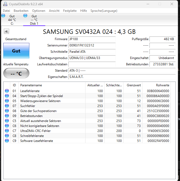Viewport: 180px width, 181px height.
Task: Click Grenzwert 0 in UltraDMA-CRC-Fehler row
Action: (140, 131)
